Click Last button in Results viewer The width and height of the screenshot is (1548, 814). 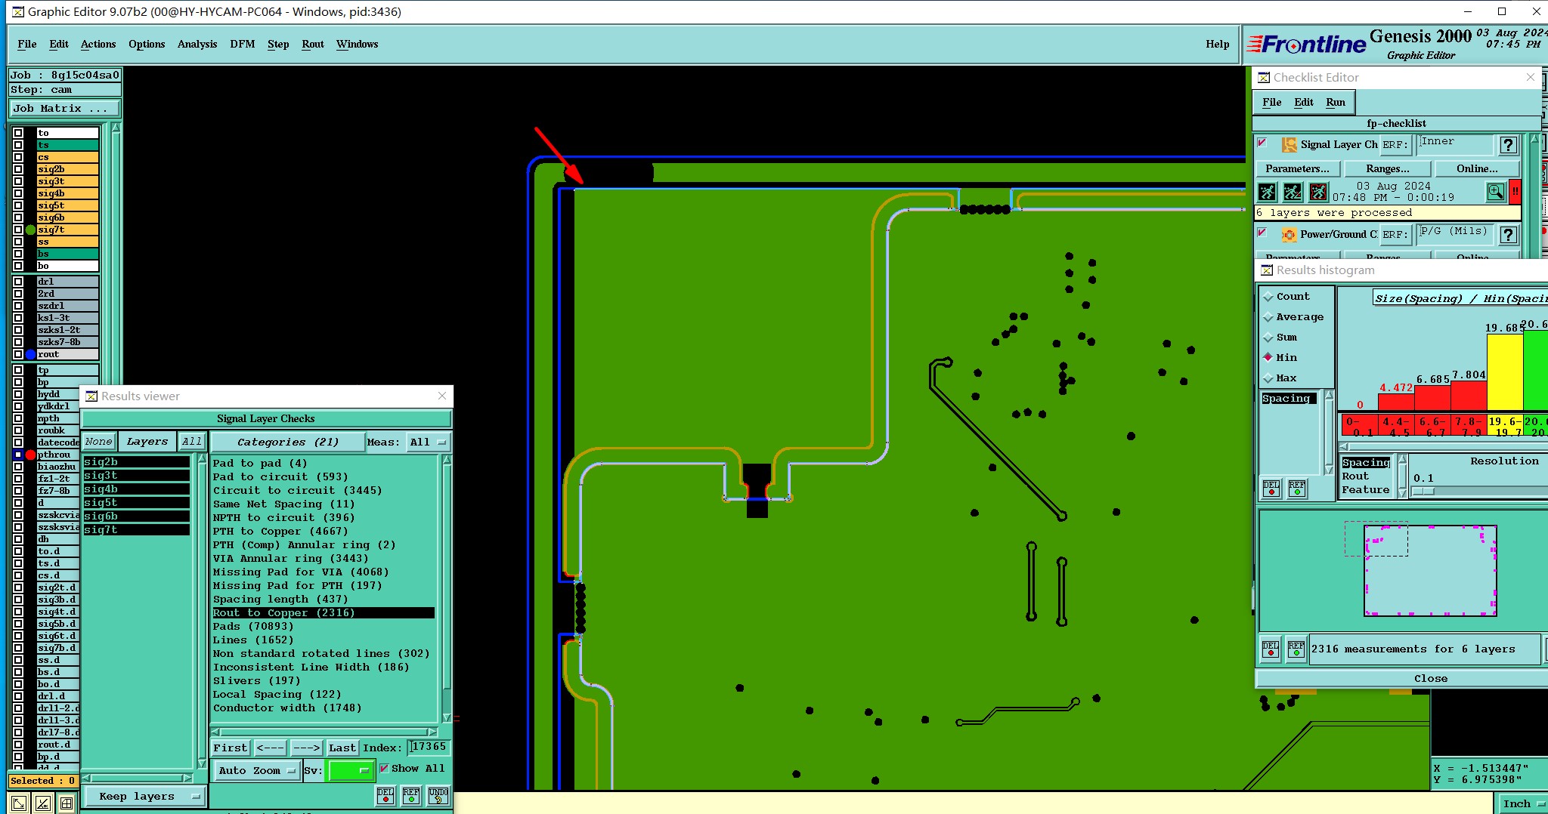342,748
